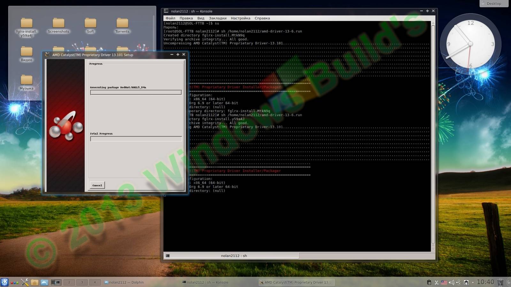Click the AMD Catalyst Setup title bar icon
This screenshot has width=511, height=287.
pyautogui.click(x=47, y=55)
